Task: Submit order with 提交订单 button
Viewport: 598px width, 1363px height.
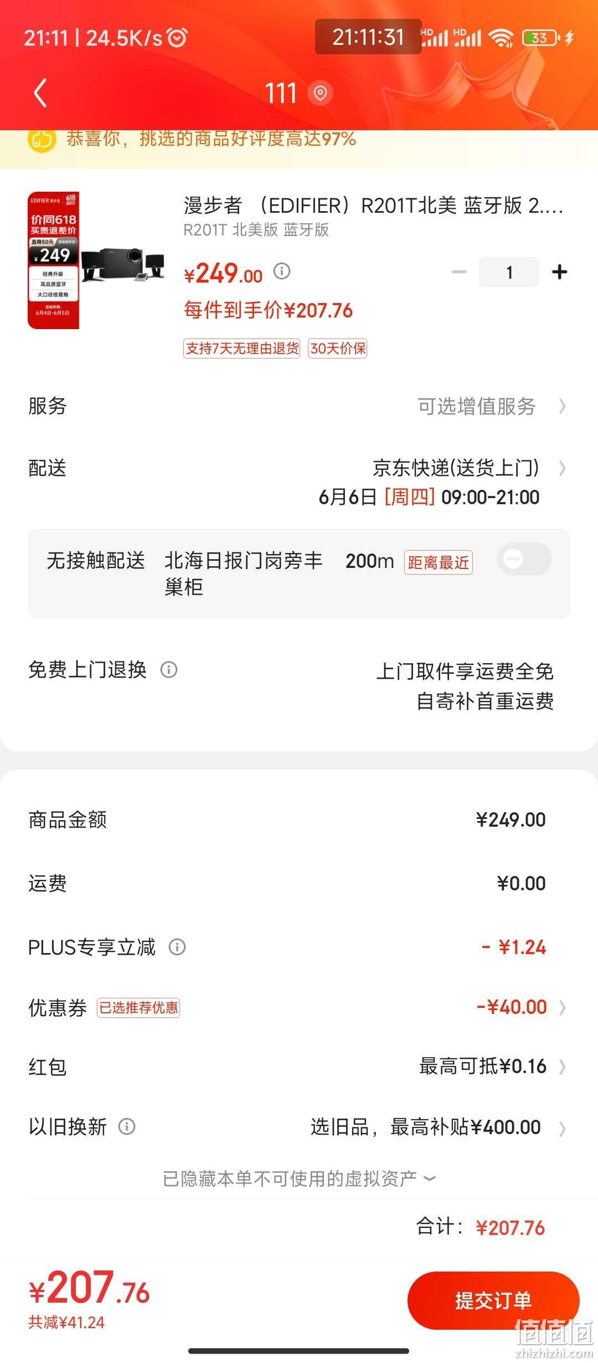Action: click(x=493, y=1300)
